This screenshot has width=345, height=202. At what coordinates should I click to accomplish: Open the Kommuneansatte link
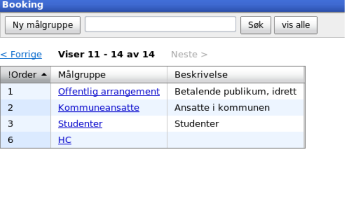point(99,108)
